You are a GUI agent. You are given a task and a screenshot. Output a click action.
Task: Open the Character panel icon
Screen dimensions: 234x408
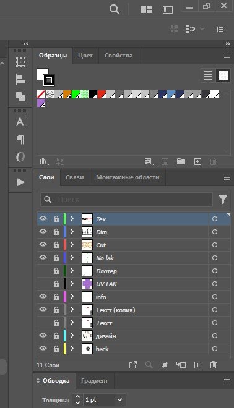tap(20, 122)
